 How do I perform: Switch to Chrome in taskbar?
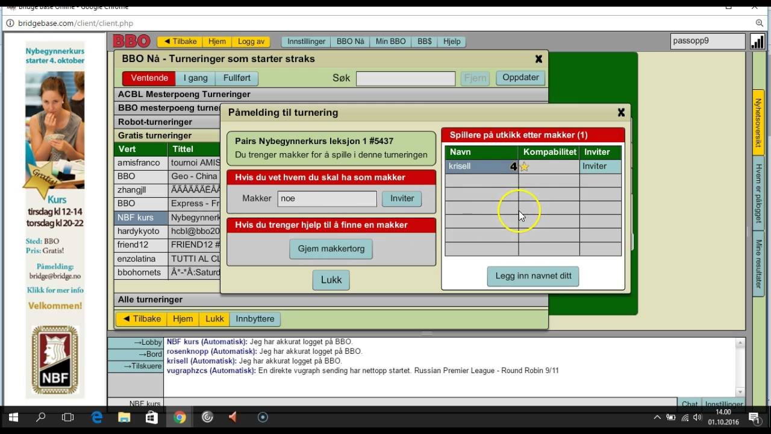pos(179,417)
